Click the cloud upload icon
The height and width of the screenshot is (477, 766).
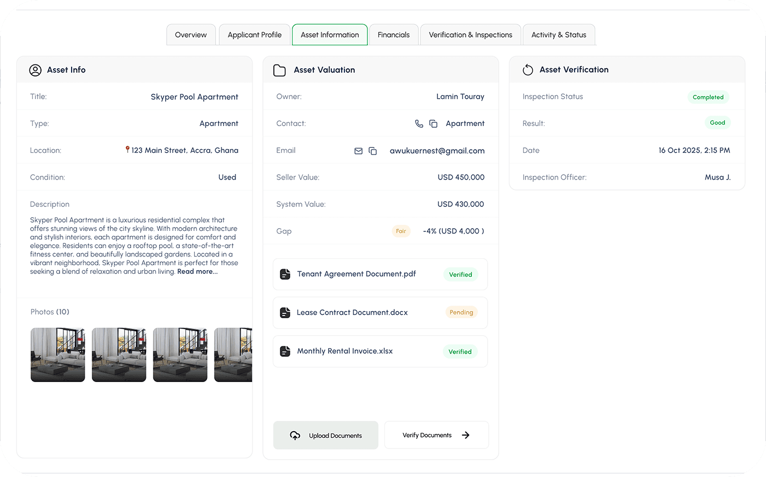click(295, 436)
